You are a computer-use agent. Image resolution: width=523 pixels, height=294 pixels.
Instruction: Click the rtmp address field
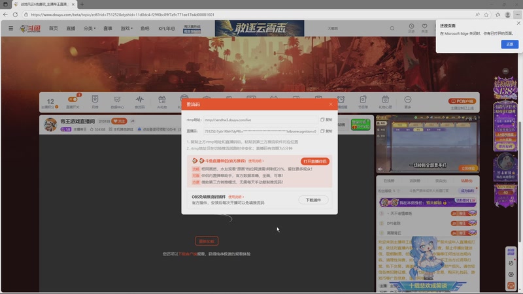click(x=260, y=120)
